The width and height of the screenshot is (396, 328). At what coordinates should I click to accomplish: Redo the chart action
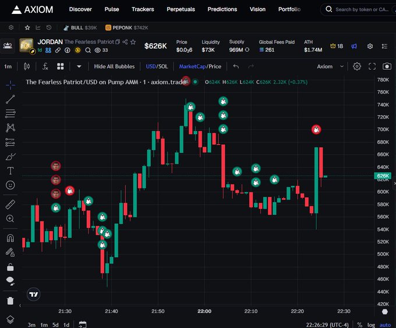coord(251,66)
